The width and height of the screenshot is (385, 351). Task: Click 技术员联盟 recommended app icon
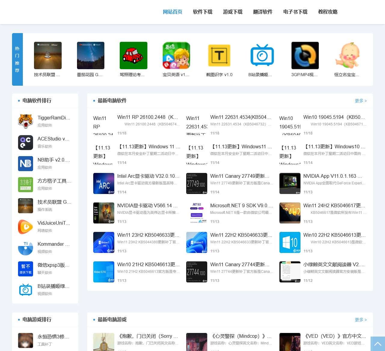coord(48,55)
